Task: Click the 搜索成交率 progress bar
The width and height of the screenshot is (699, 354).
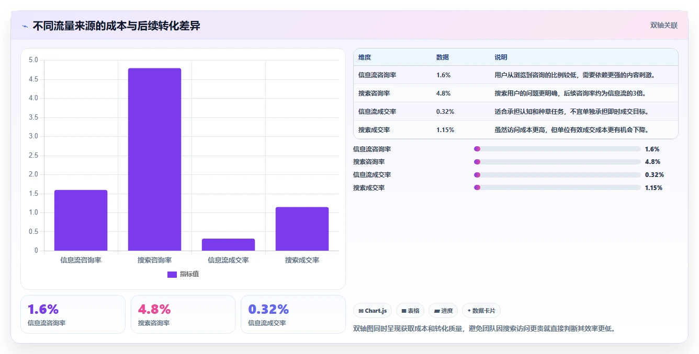Action: (x=557, y=188)
